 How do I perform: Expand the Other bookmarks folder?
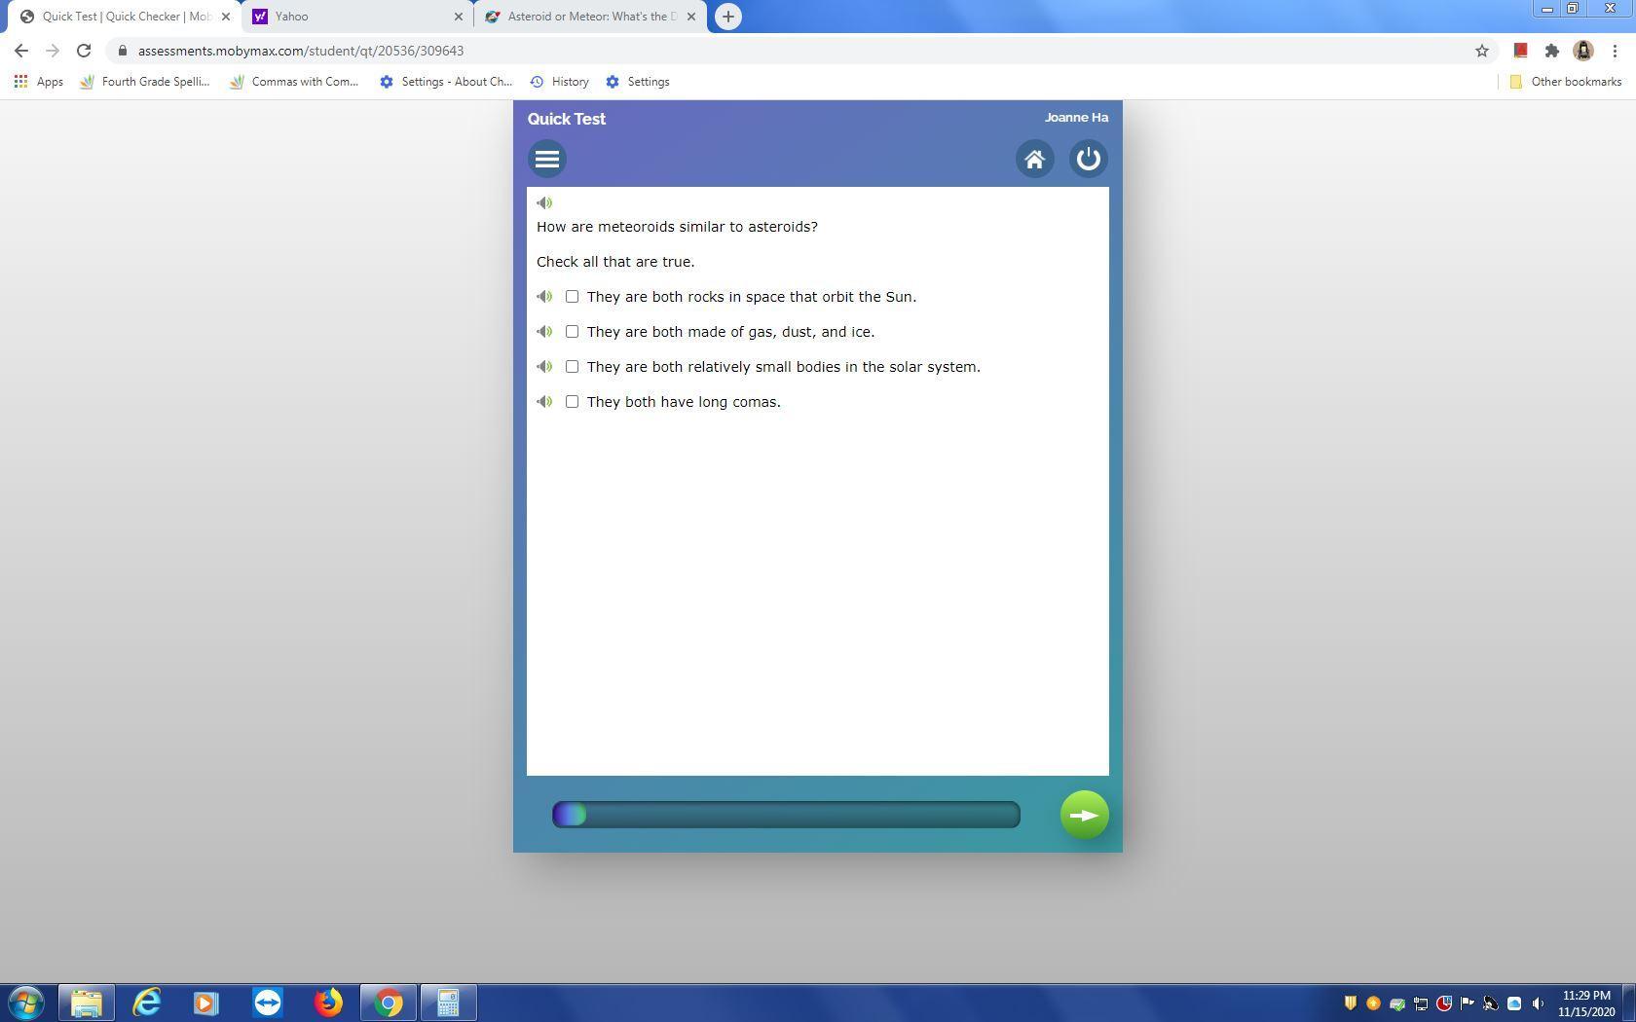(x=1565, y=82)
